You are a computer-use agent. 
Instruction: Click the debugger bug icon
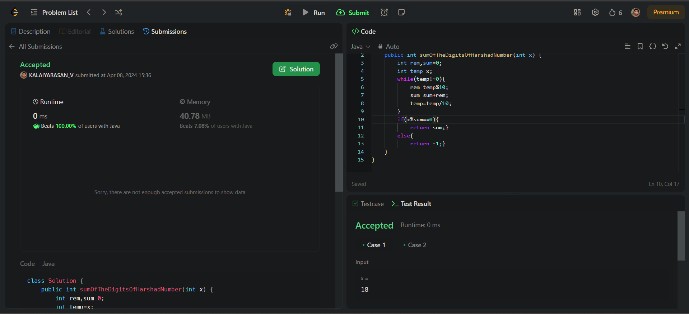(x=288, y=13)
